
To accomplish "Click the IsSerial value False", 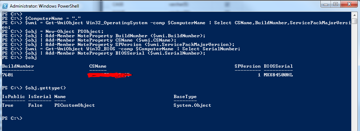I will (x=35, y=105).
